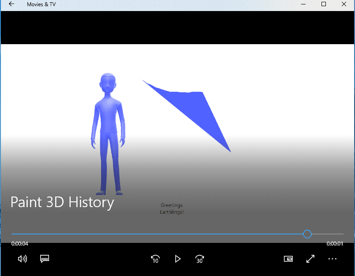Click the blue humanoid figure in video
The width and height of the screenshot is (355, 276).
point(108,134)
